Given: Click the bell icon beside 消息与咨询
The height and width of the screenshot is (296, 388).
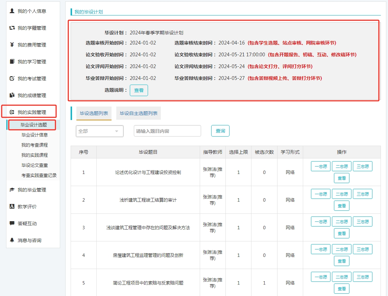Looking at the screenshot, I should 12,240.
